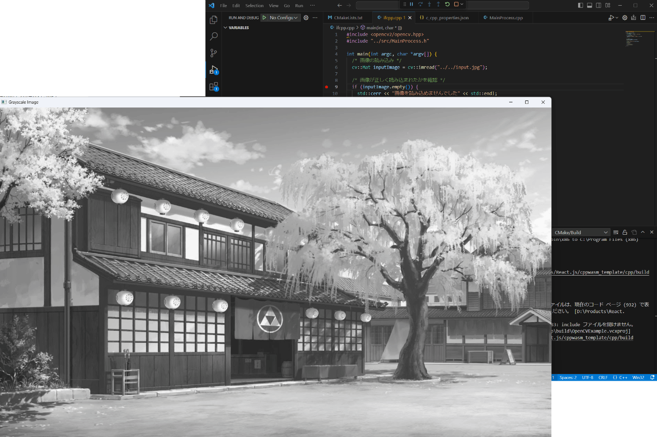Viewport: 657px width, 437px height.
Task: Toggle the secondary side bar layout icon
Action: [x=598, y=5]
